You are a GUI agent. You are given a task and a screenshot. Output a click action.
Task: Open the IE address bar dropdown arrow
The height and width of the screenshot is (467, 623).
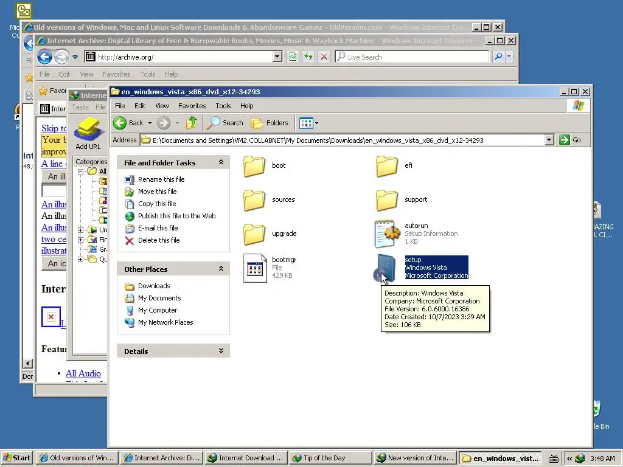click(277, 57)
